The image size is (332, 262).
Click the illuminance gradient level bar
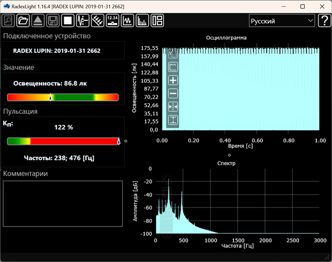tap(63, 97)
